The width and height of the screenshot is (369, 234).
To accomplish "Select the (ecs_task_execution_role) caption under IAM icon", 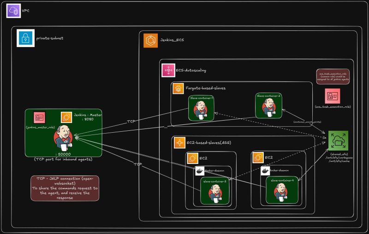I will 333,107.
